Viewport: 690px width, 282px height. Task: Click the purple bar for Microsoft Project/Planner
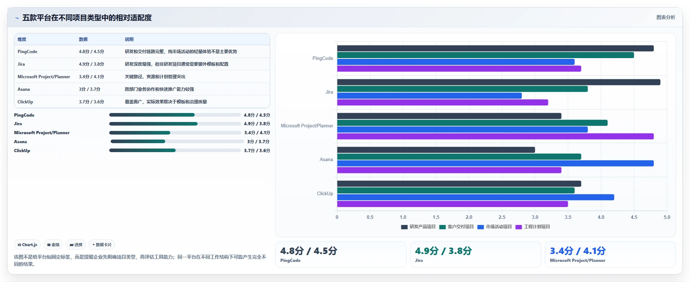pyautogui.click(x=495, y=136)
